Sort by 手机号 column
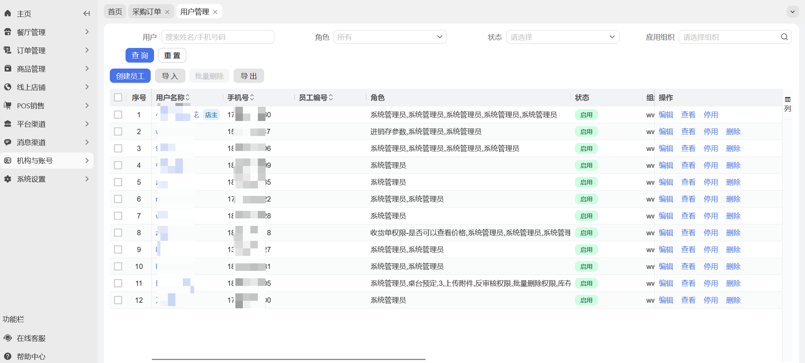The height and width of the screenshot is (363, 805). pos(252,97)
